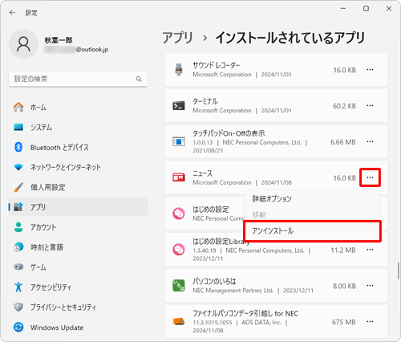Click the ニュース app icon
The image size is (401, 342).
click(179, 177)
